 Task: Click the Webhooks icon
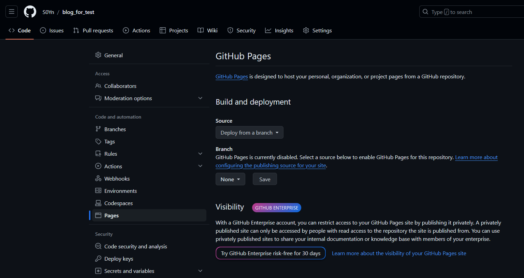[98, 179]
